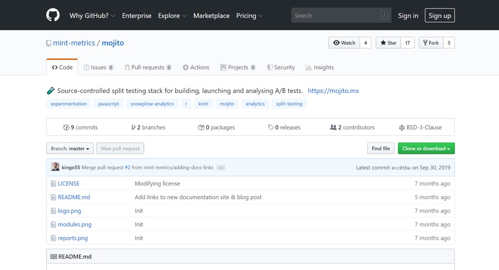The width and height of the screenshot is (499, 270).
Task: Open the mint-metrics owner link
Action: click(x=74, y=43)
